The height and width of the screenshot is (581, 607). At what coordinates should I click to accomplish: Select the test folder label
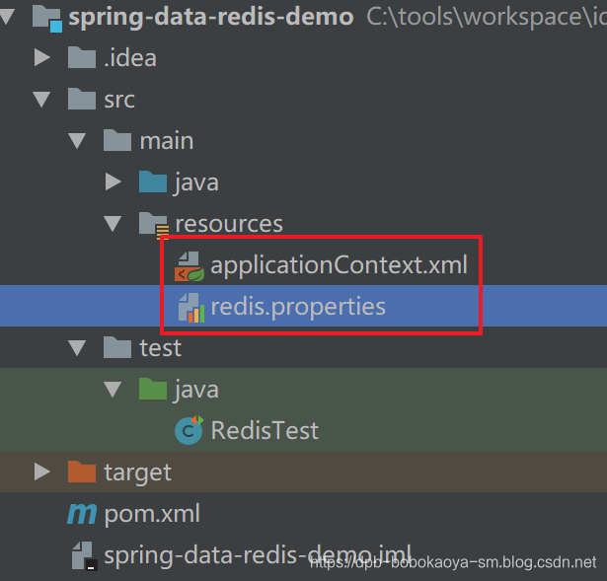pyautogui.click(x=160, y=348)
